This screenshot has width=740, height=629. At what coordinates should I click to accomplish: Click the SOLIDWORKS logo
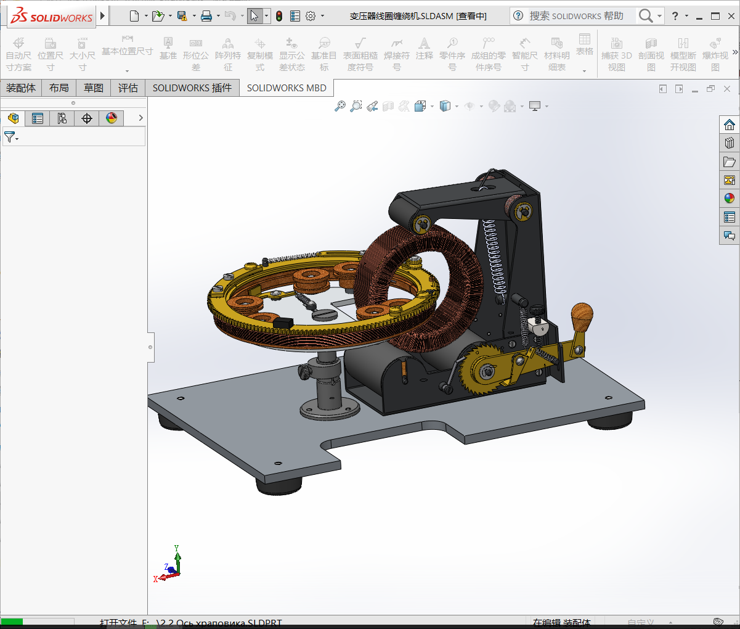52,16
